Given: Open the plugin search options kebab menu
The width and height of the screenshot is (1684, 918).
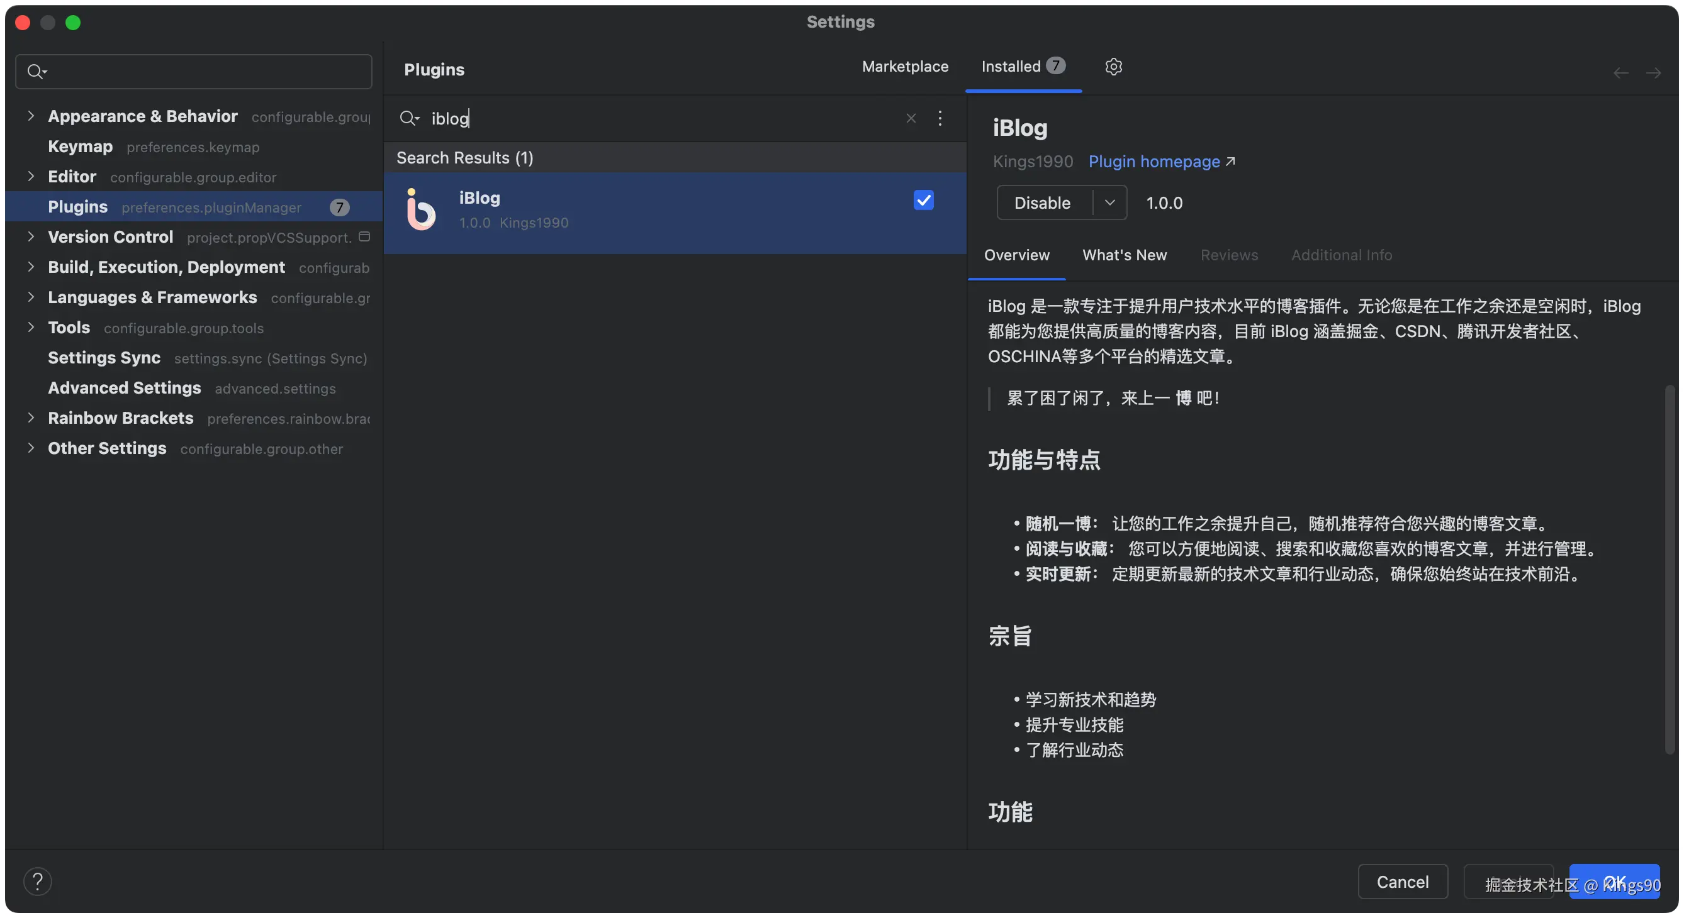Looking at the screenshot, I should (940, 118).
